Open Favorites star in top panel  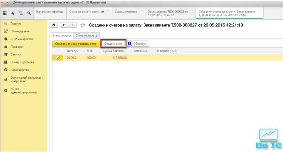pyautogui.click(x=13, y=13)
